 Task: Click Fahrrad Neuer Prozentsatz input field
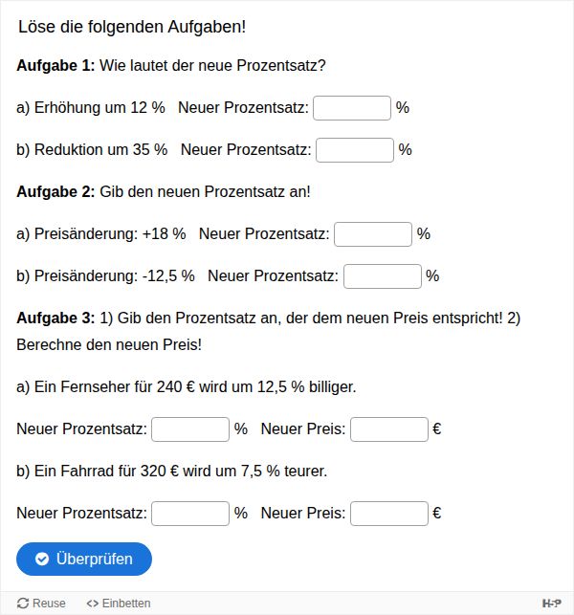[190, 514]
